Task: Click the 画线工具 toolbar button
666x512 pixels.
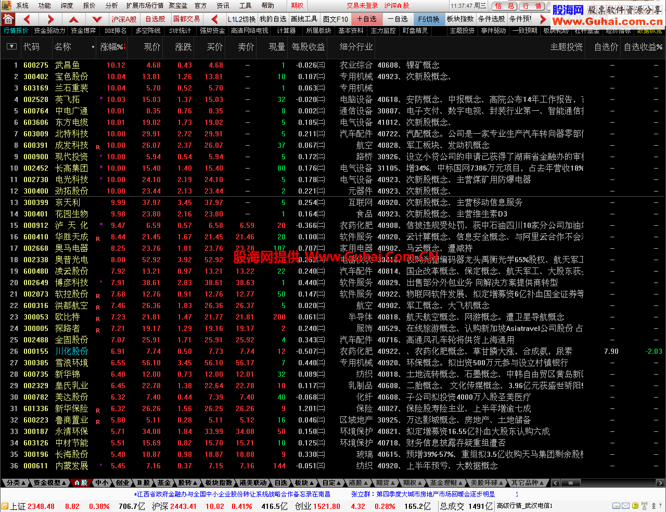Action: pyautogui.click(x=304, y=19)
